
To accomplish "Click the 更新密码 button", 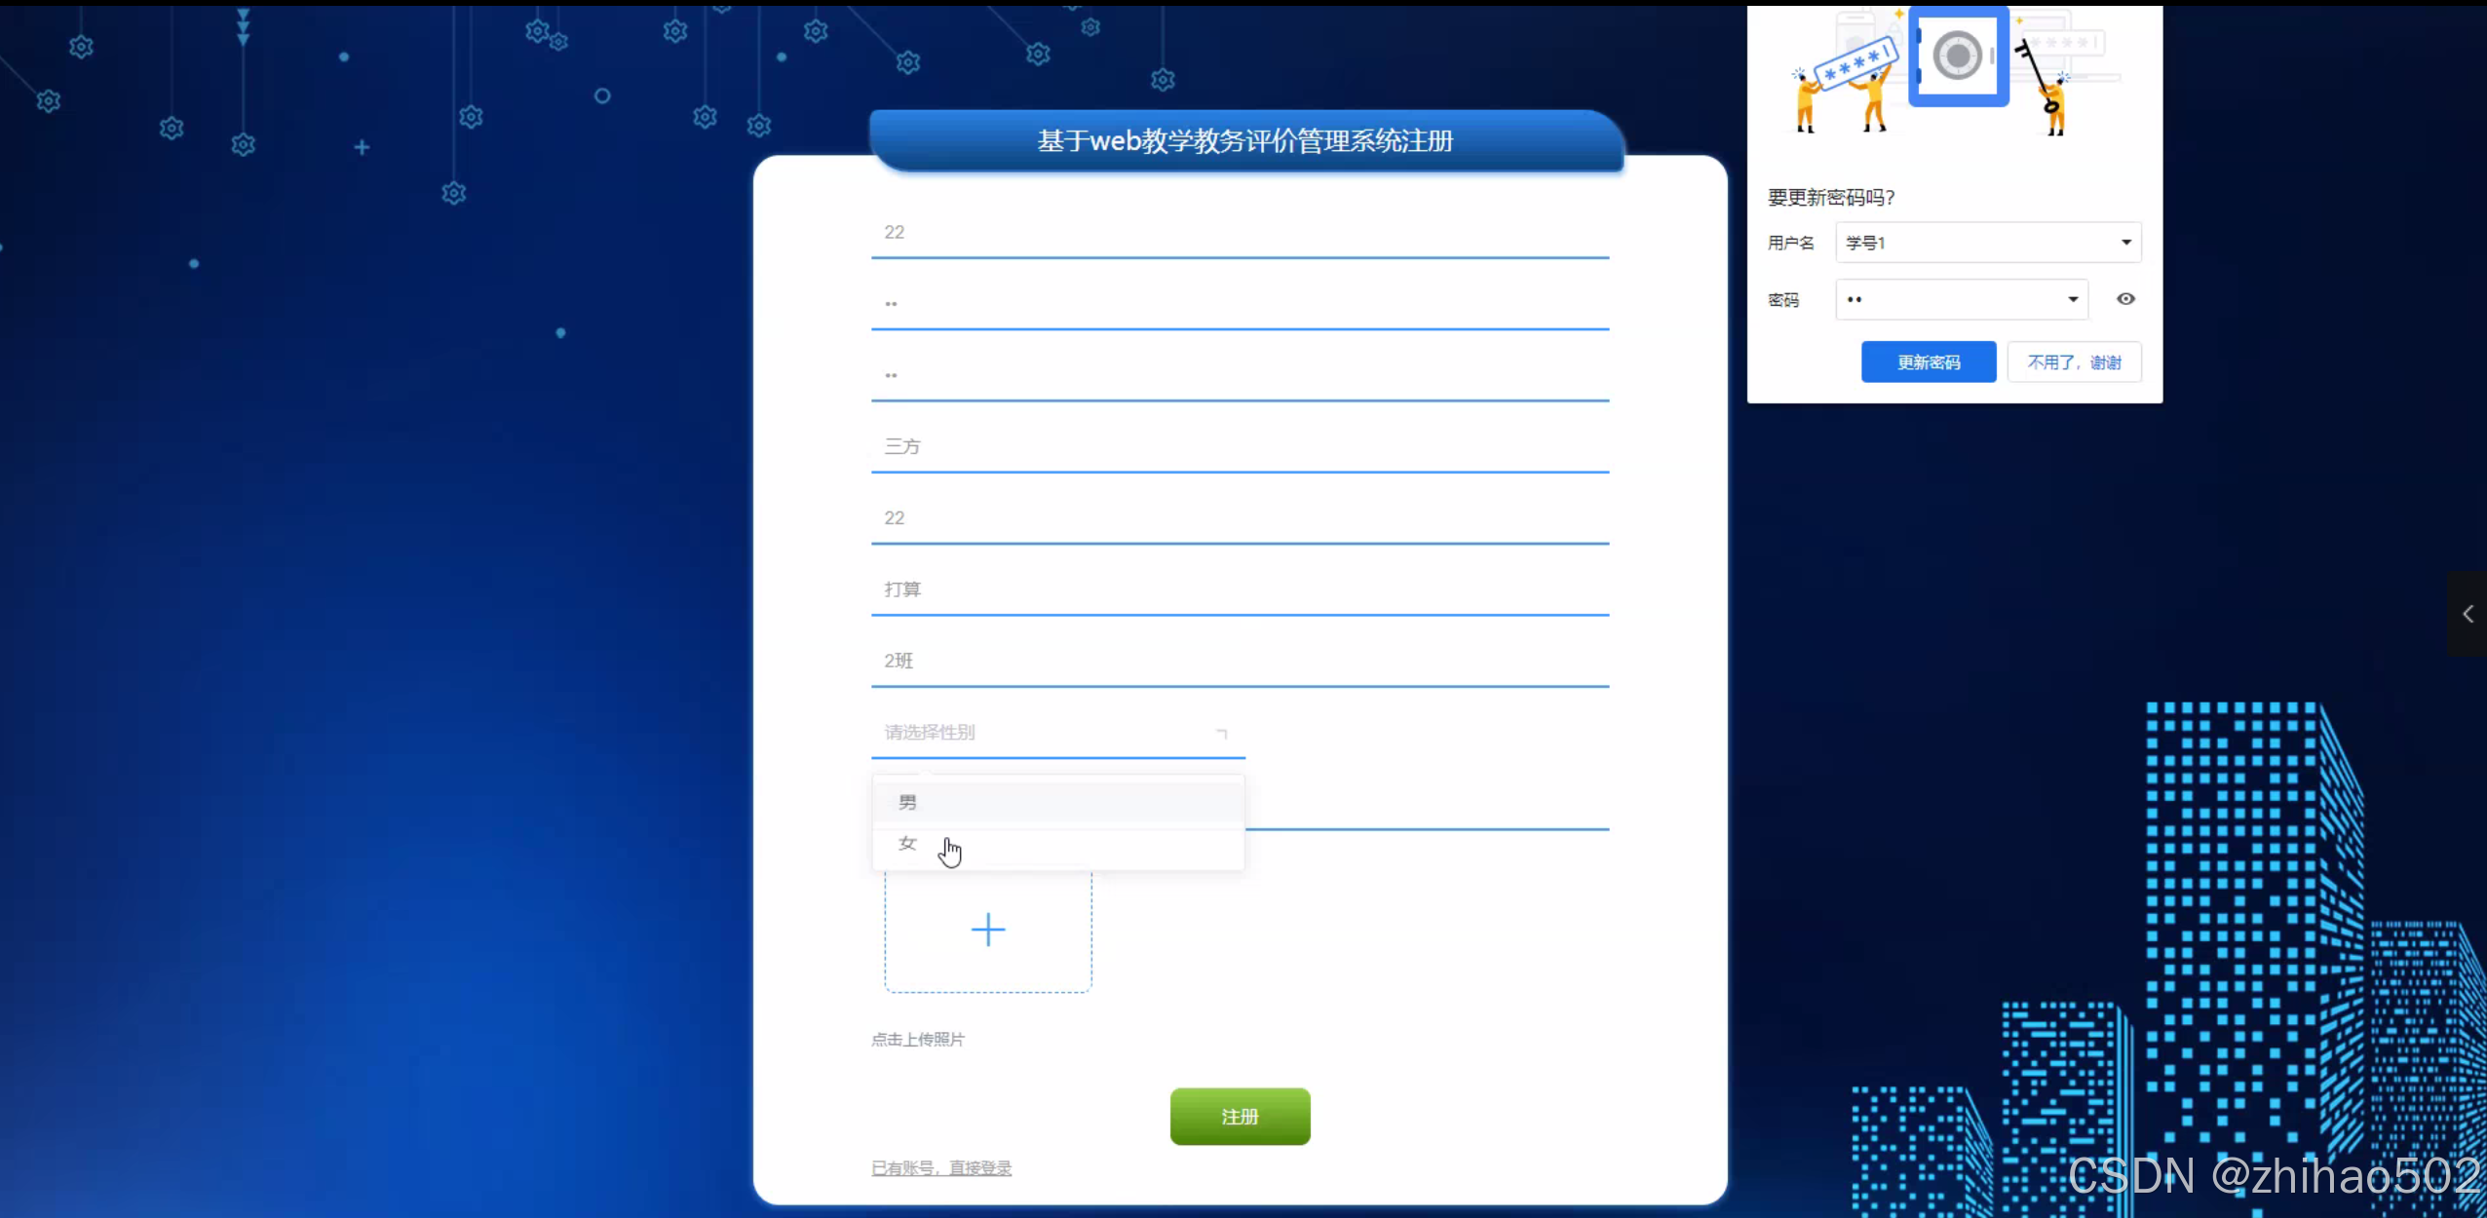I will pyautogui.click(x=1928, y=362).
